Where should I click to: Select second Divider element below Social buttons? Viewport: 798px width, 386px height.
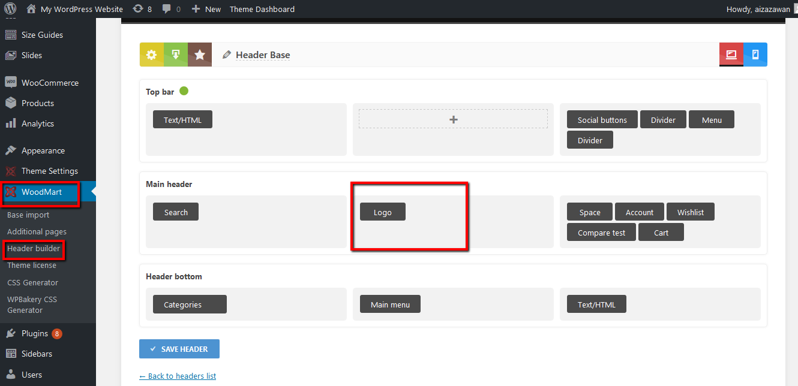click(590, 140)
